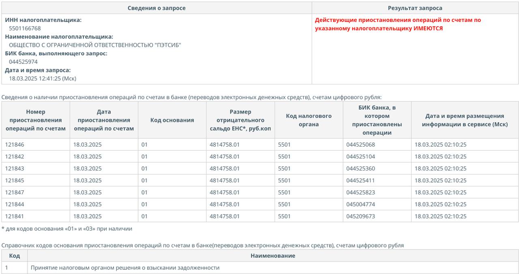Image resolution: width=519 pixels, height=274 pixels.
Task: Select suspension number 121846
Action: [15, 145]
